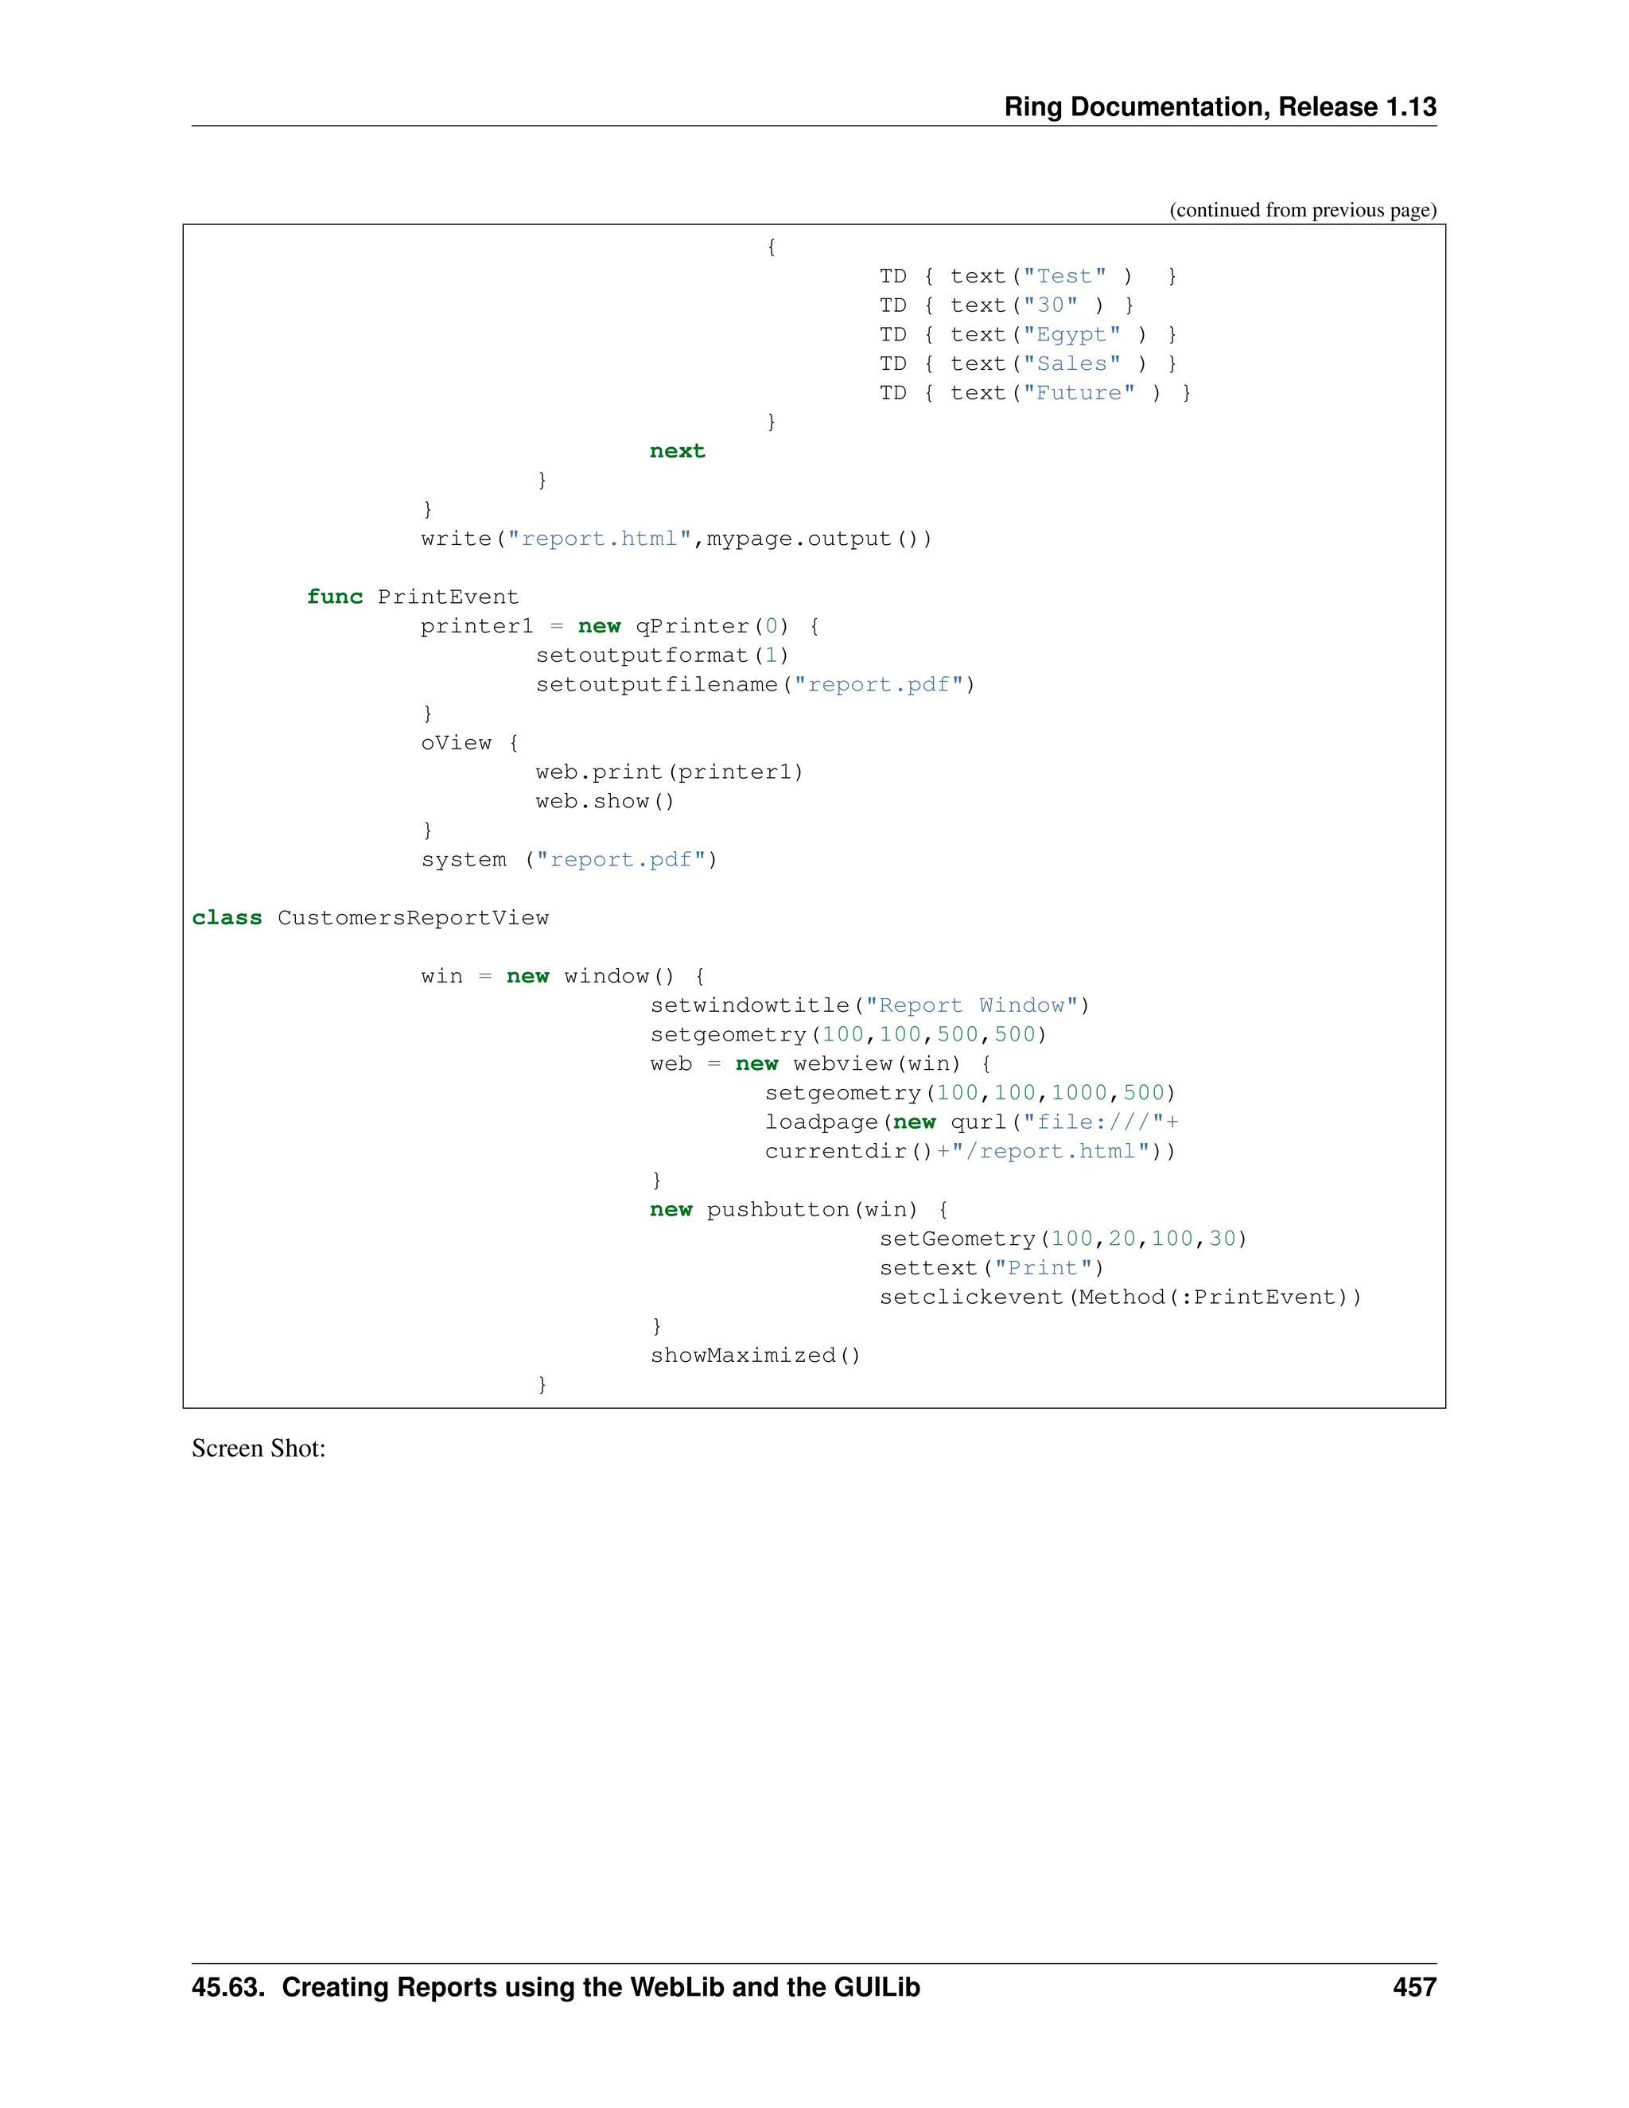
Task: Click the '(continued from previous page)' note
Action: pos(1303,209)
